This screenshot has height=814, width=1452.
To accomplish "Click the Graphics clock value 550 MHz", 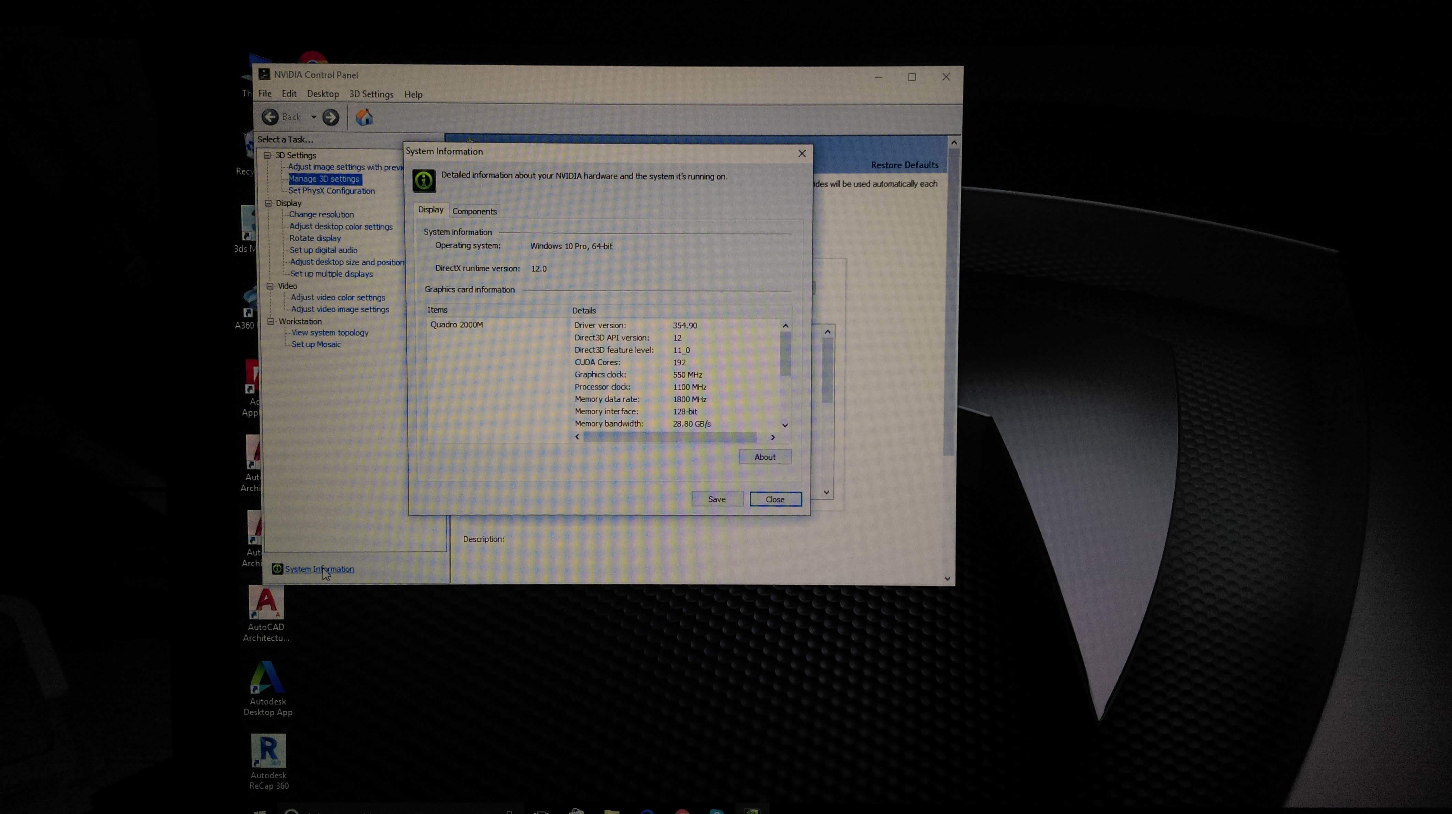I will point(687,374).
